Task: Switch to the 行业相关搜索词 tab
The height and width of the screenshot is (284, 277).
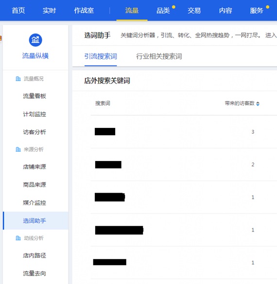Action: [x=159, y=56]
